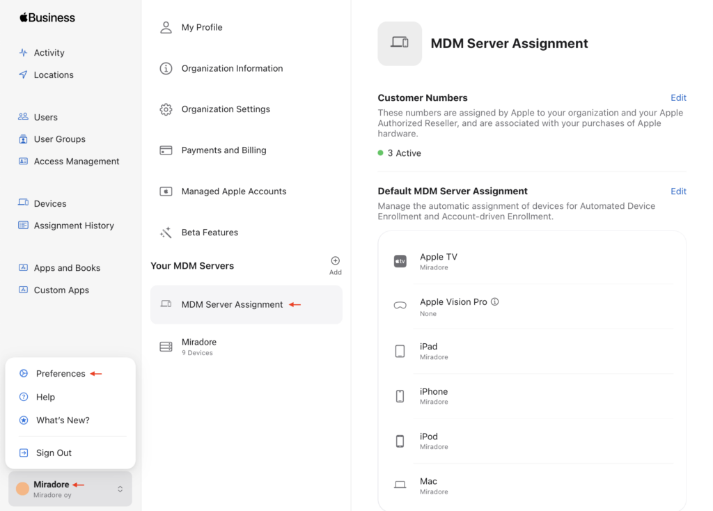The width and height of the screenshot is (713, 511).
Task: Open Apps and Books
Action: [x=67, y=267]
